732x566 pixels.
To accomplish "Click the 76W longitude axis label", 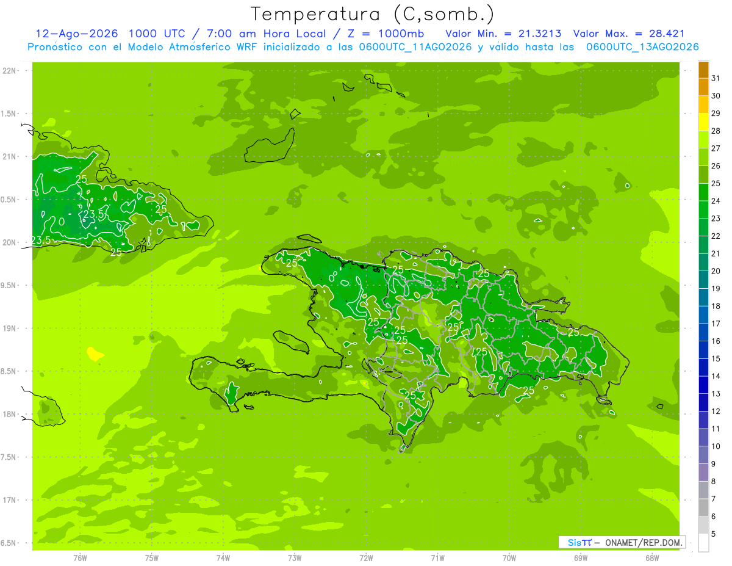I will [x=80, y=558].
